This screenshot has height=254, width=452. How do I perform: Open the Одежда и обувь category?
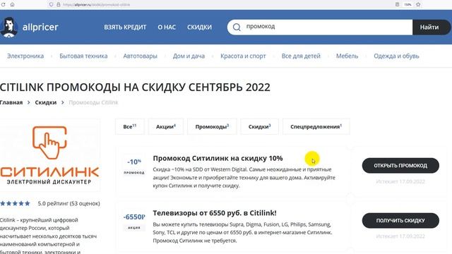tap(396, 56)
